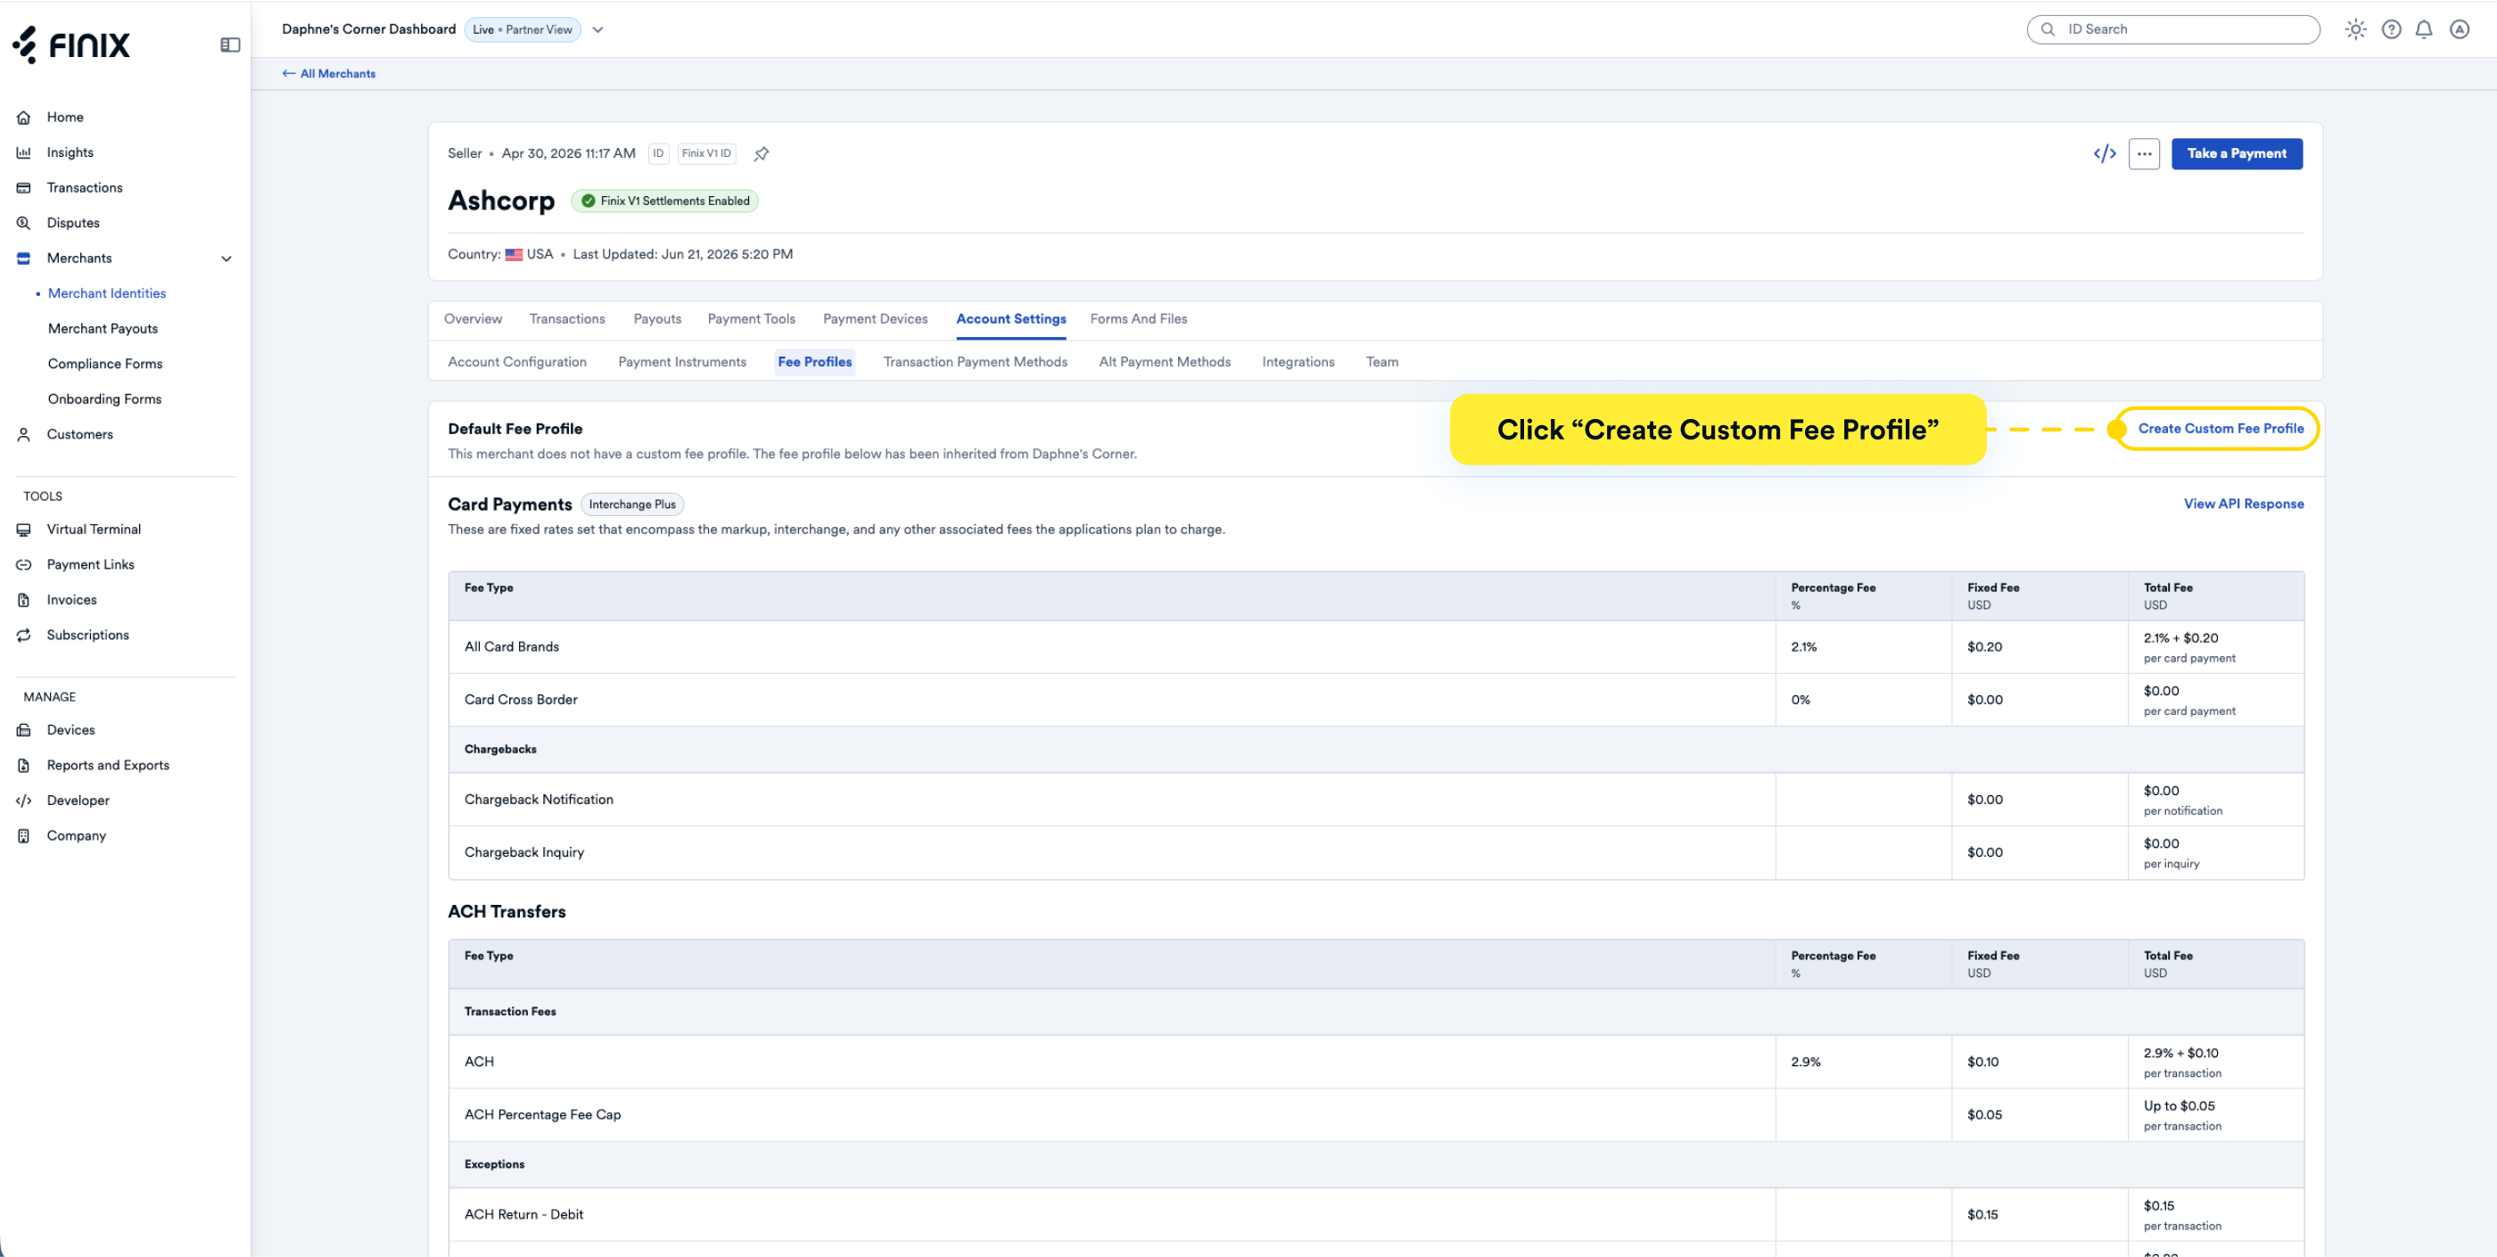Copy the Finix V1 ID badge
This screenshot has height=1257, width=2497.
pyautogui.click(x=706, y=153)
